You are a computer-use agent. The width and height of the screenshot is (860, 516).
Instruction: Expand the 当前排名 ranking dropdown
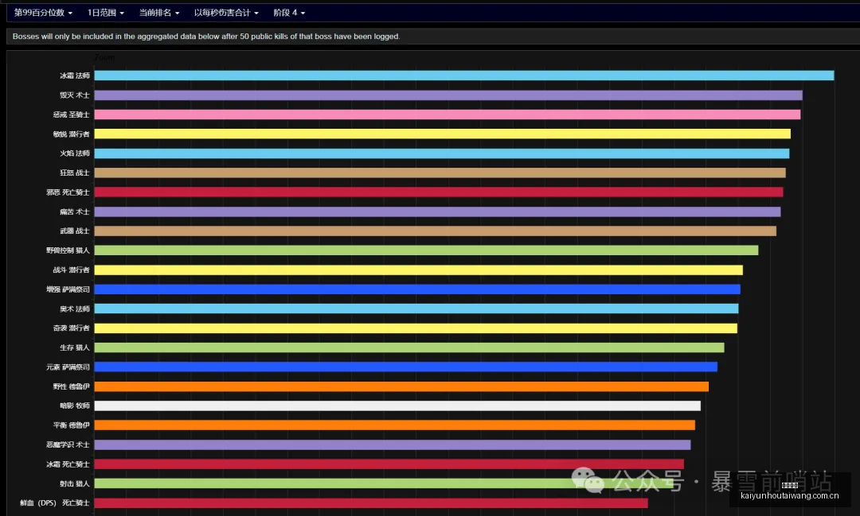pyautogui.click(x=159, y=13)
